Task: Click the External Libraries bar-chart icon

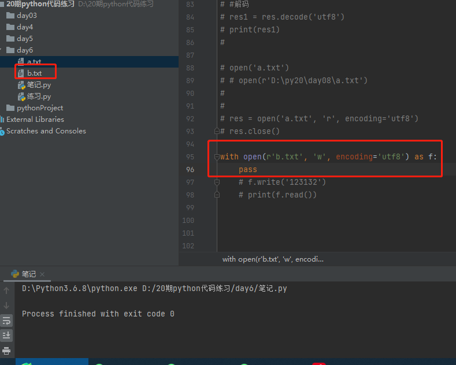Action: (x=2, y=120)
